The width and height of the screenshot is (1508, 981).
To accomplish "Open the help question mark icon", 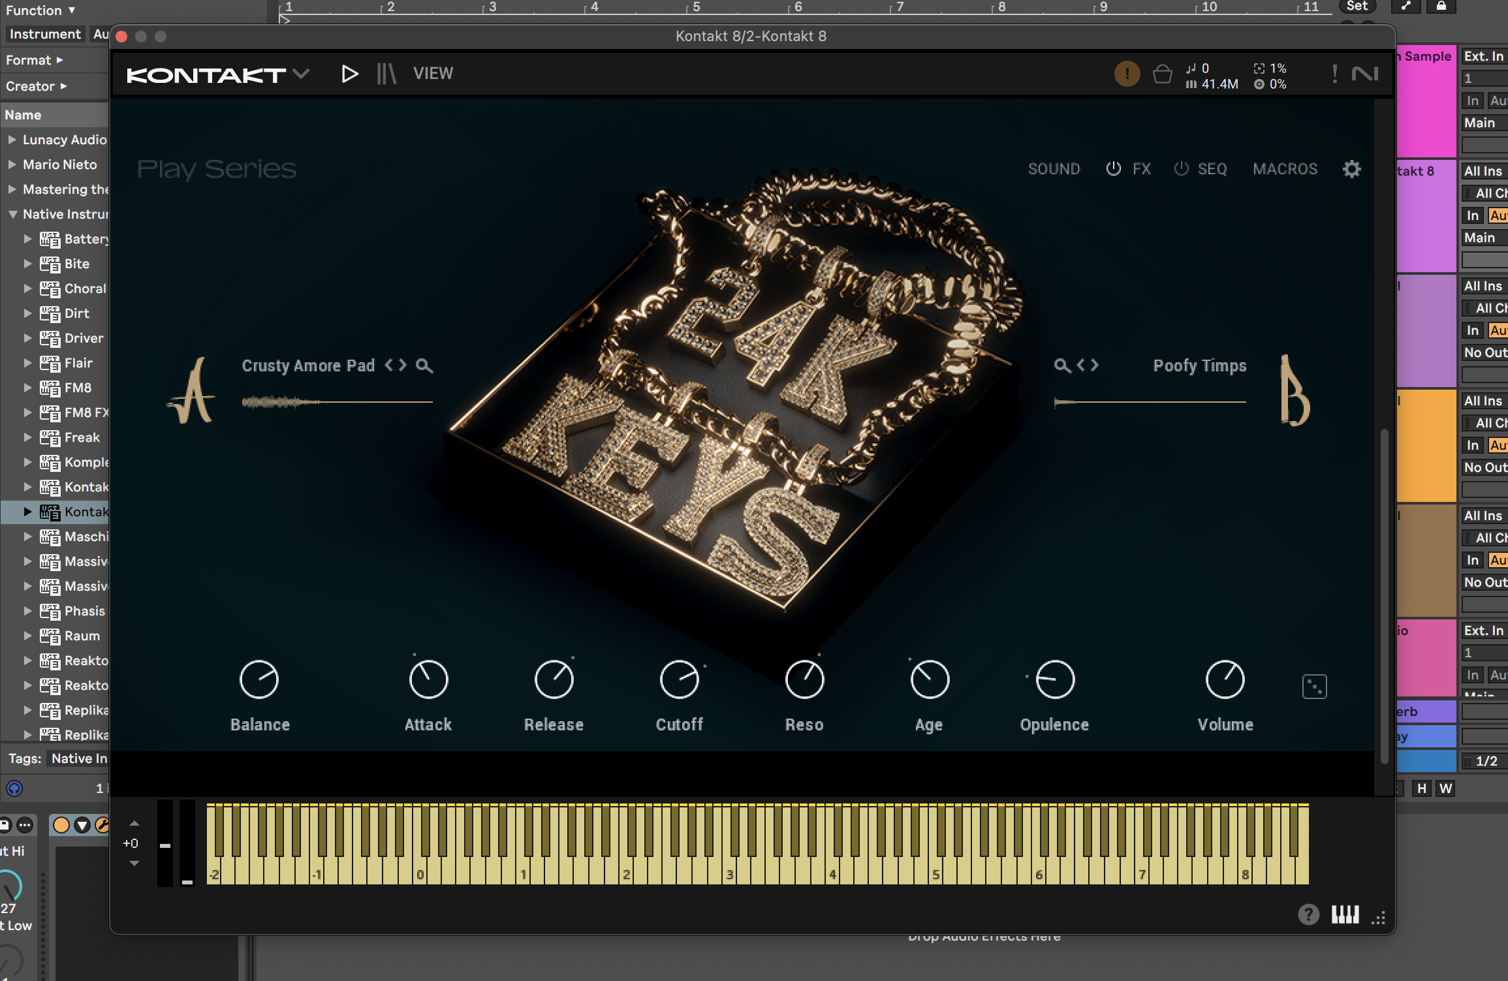I will (x=1308, y=915).
